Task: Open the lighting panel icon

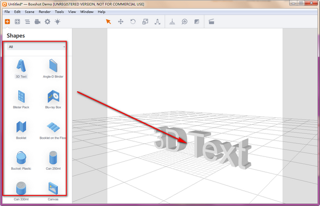Action: (58, 21)
